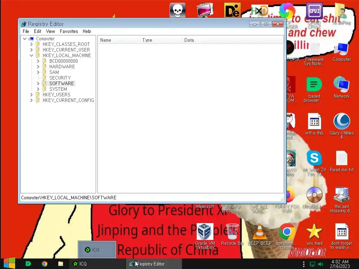
Task: Open 'dont forget to wash' icon
Action: coord(341,236)
